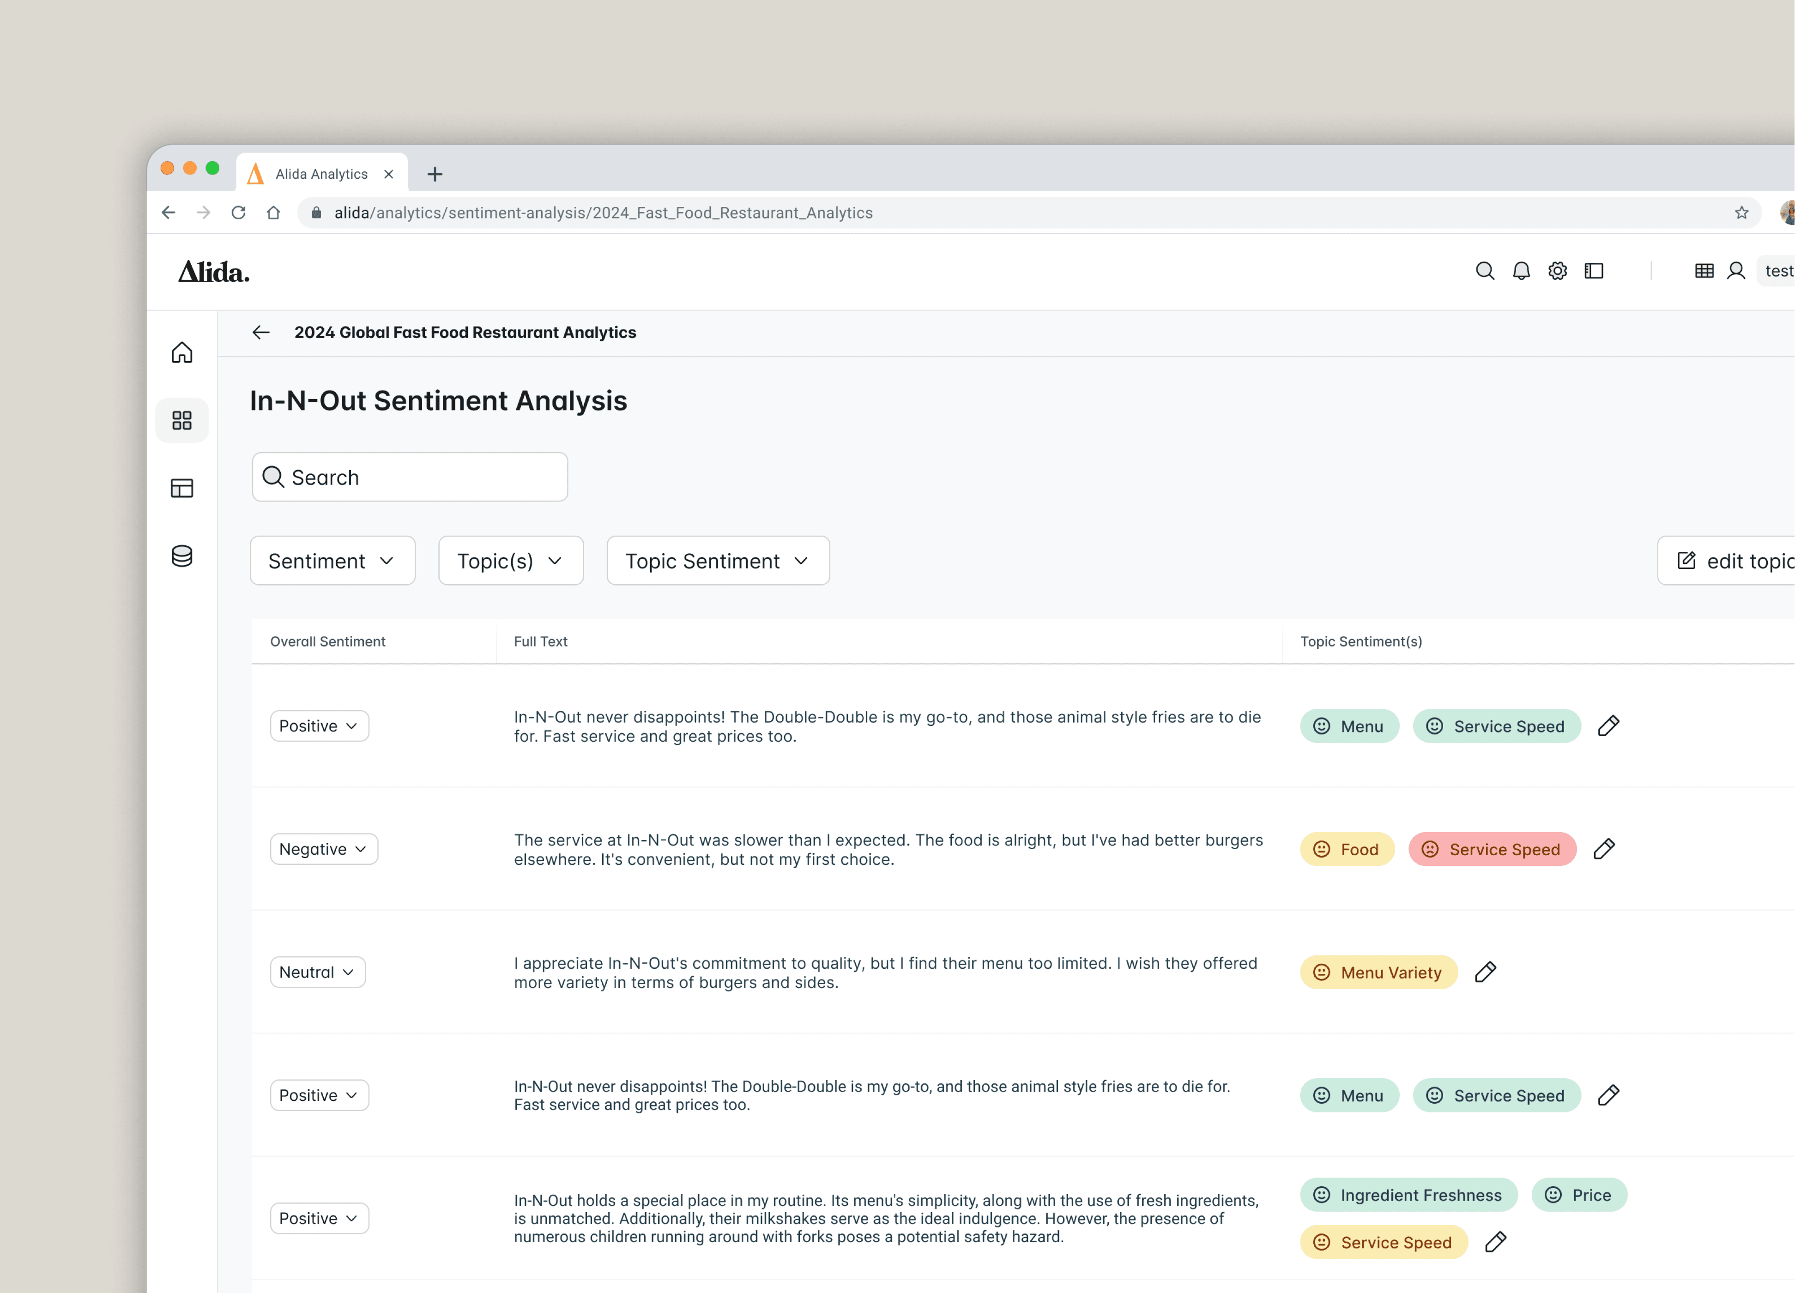Open the dashboard grid sidebar icon

click(x=182, y=420)
